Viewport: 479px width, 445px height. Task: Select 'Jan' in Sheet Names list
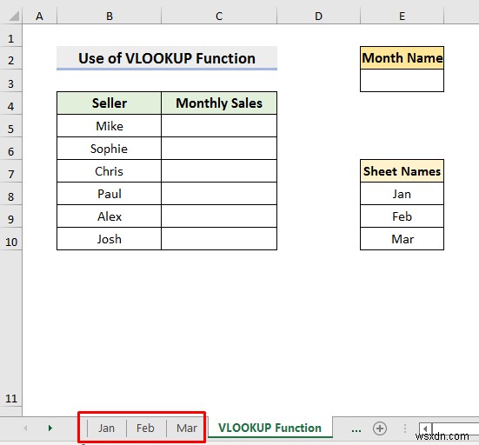(x=402, y=194)
